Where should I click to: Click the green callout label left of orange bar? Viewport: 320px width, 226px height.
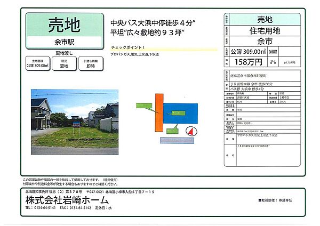tap(143, 104)
